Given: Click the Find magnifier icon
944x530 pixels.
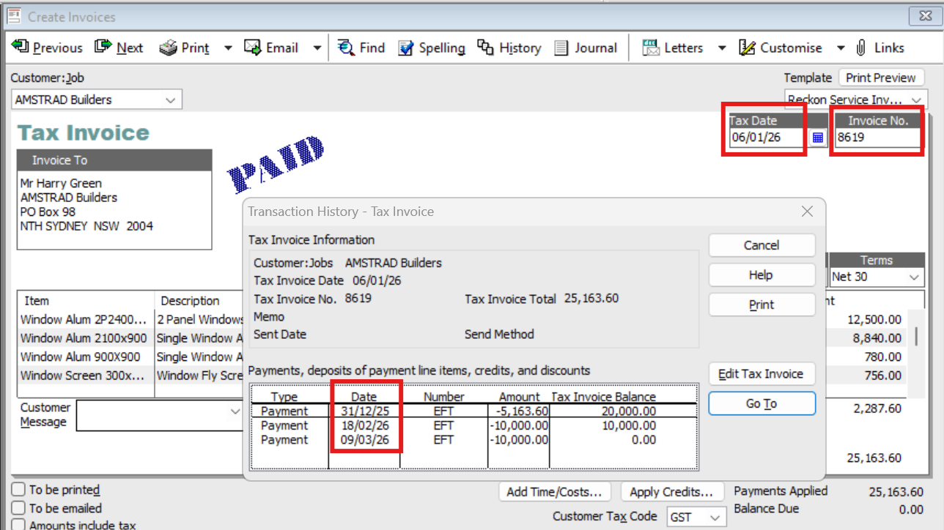Looking at the screenshot, I should 346,48.
